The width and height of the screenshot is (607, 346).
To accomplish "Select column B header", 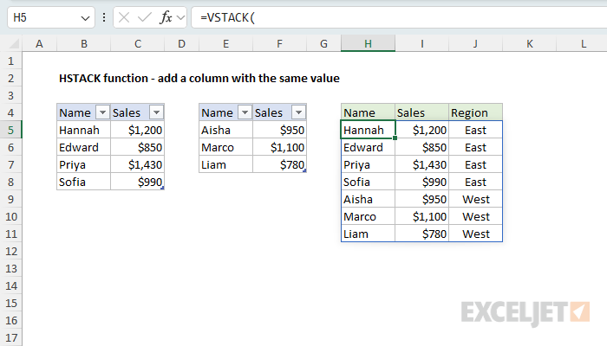I will 83,43.
